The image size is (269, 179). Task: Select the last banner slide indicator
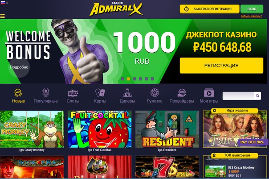pyautogui.click(x=152, y=79)
